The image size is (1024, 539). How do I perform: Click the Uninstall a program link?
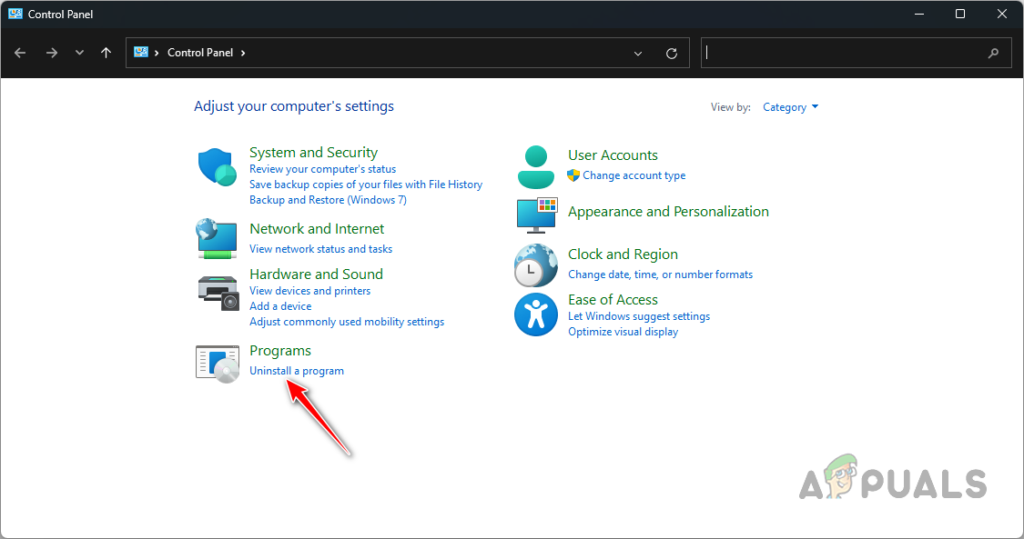(x=297, y=370)
